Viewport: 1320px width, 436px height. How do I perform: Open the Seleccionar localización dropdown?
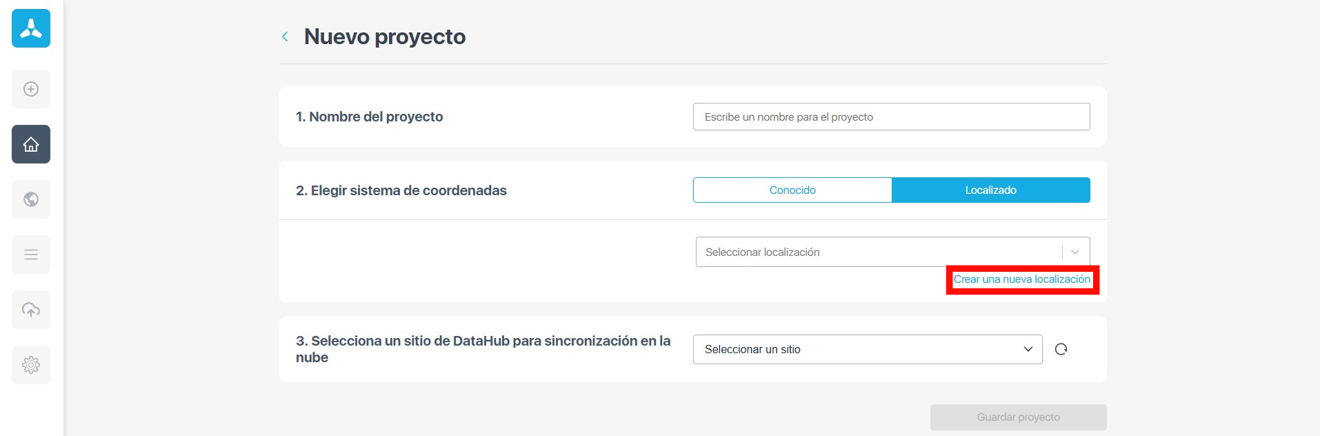coord(876,252)
